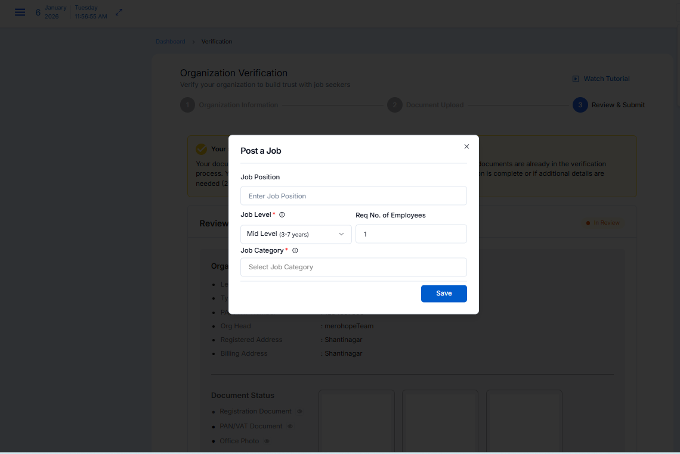The width and height of the screenshot is (680, 454).
Task: Open the Select Job Category dropdown
Action: (353, 267)
